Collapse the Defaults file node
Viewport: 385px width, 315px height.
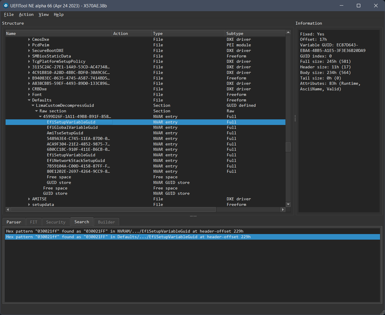[x=29, y=100]
